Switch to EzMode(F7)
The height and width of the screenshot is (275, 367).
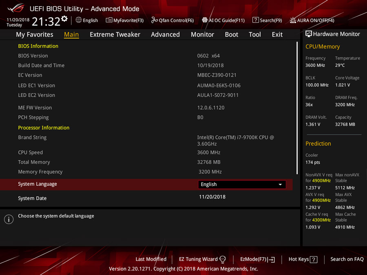tap(257, 260)
